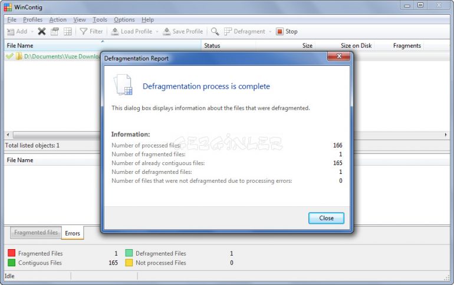
Task: Click Save Profile in the toolbar
Action: [183, 32]
